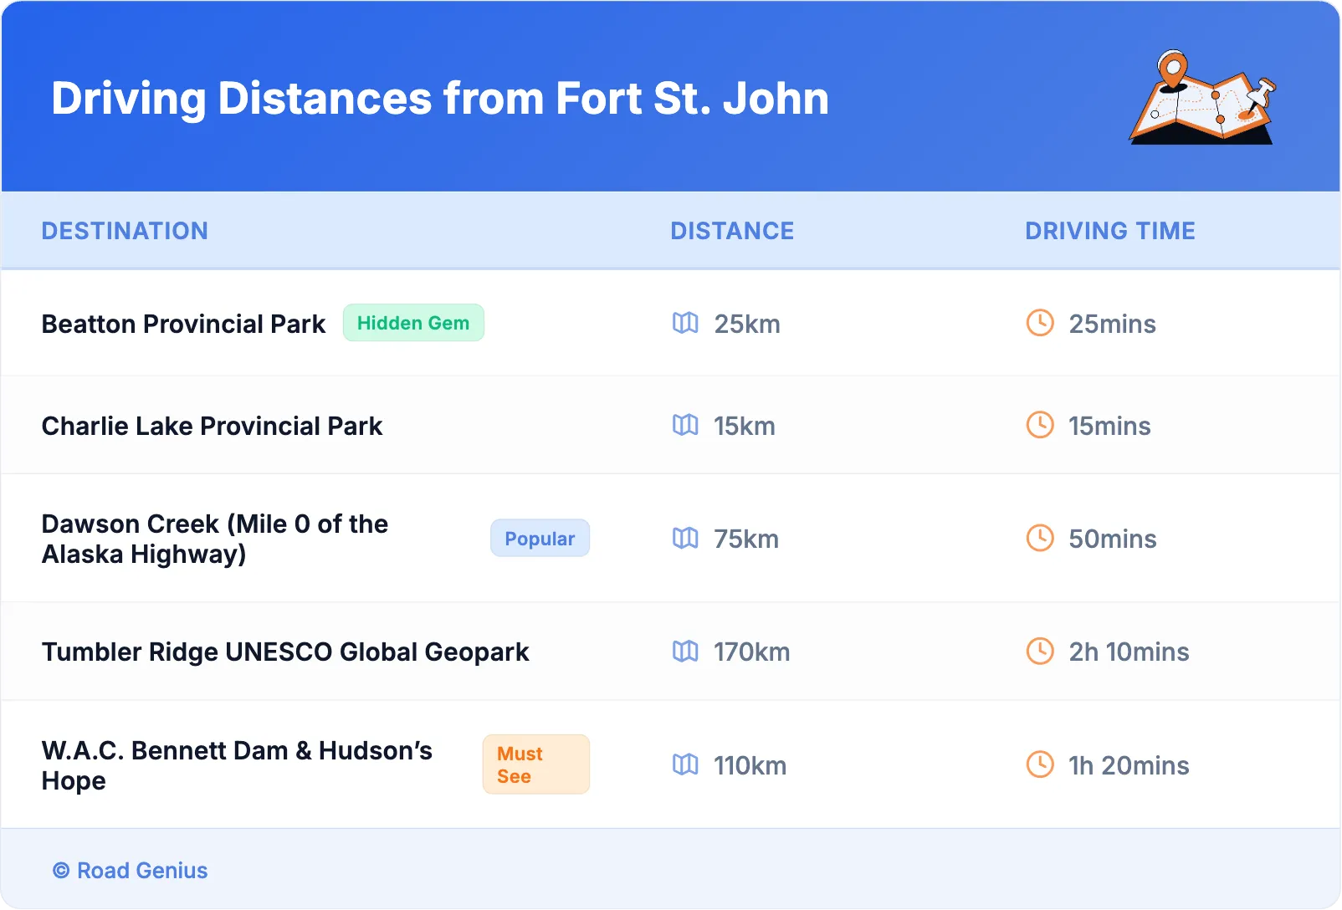
Task: Click the clock icon beside 2h 10mins
Action: click(x=1040, y=651)
